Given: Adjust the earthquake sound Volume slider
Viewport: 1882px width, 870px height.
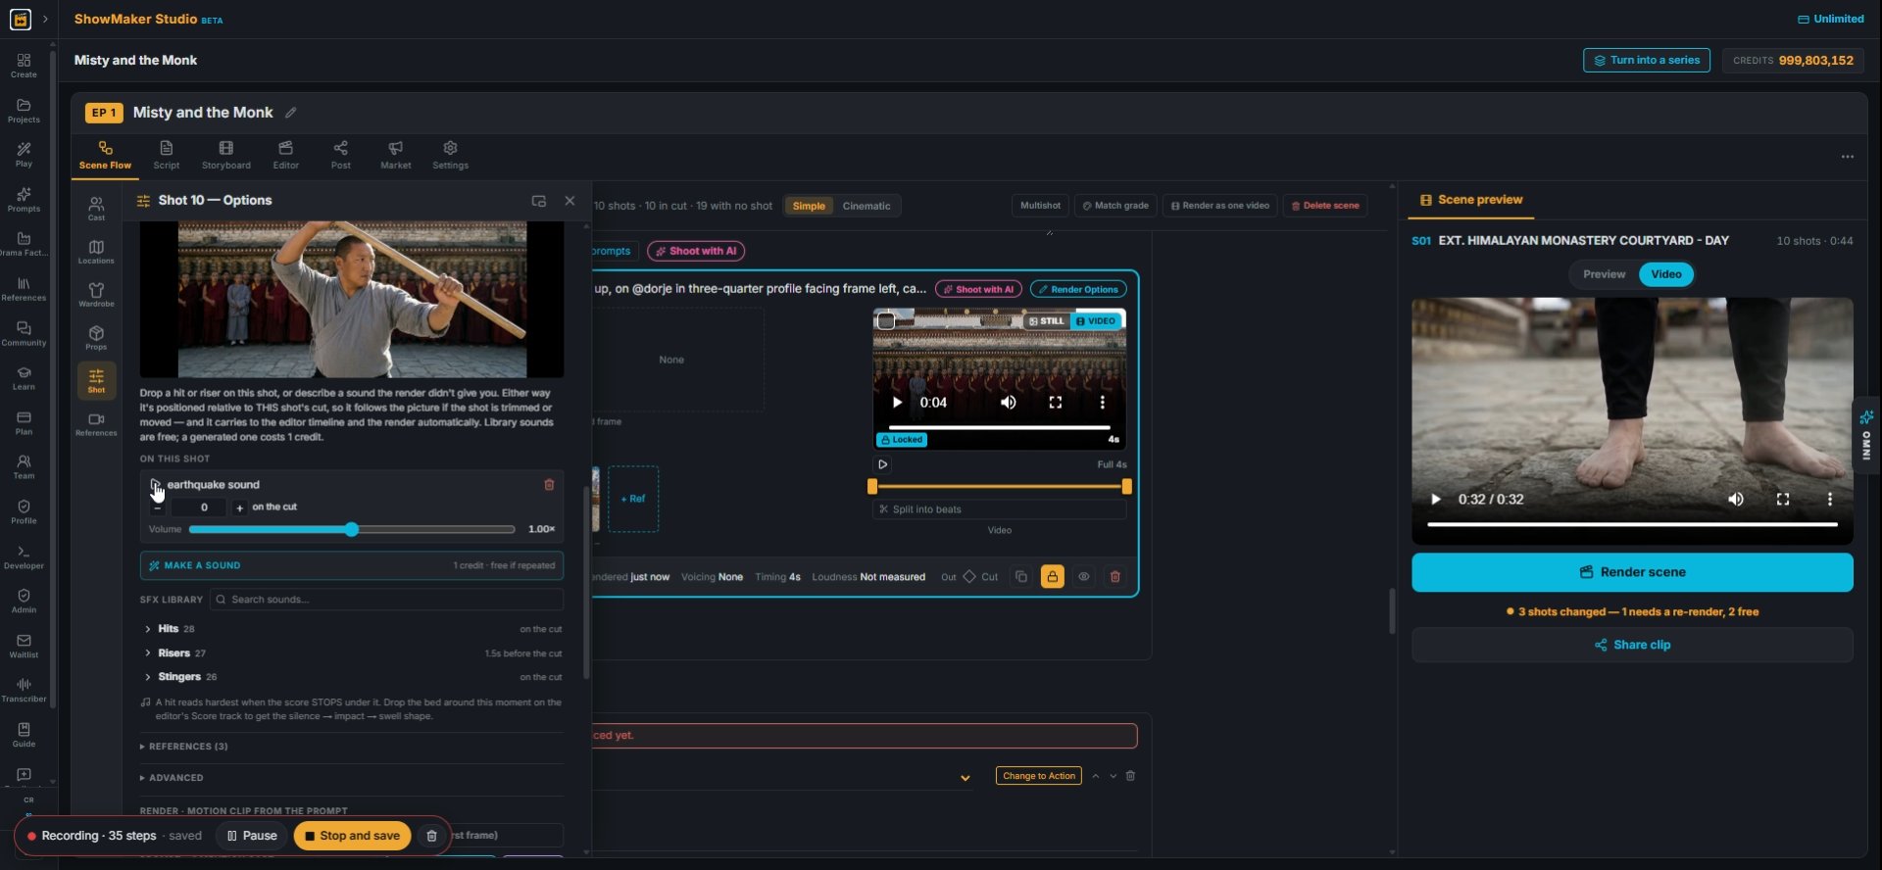Looking at the screenshot, I should click(352, 529).
